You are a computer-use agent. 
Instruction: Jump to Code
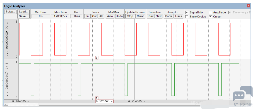click(x=169, y=16)
